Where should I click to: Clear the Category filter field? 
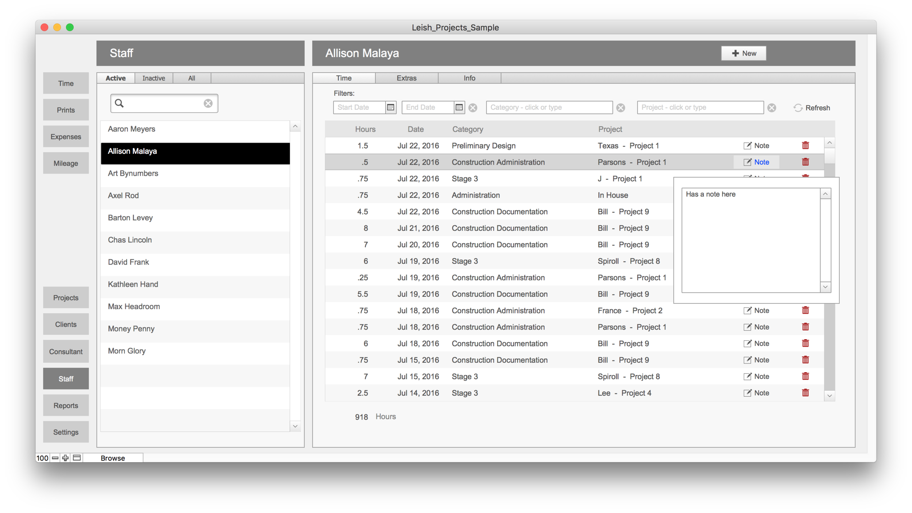click(621, 108)
